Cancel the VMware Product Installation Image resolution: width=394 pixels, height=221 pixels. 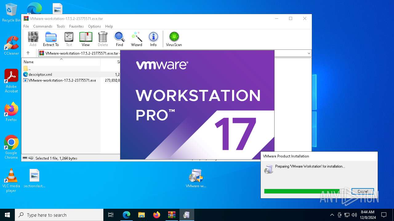(x=363, y=191)
